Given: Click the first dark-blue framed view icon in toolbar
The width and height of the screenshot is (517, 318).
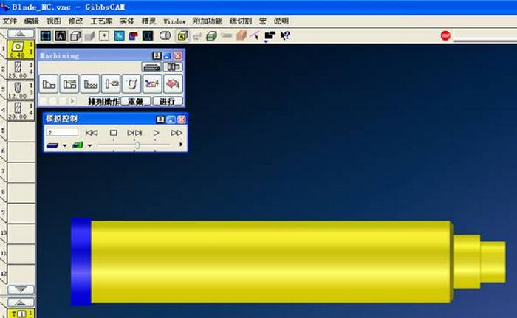Looking at the screenshot, I should click(46, 35).
